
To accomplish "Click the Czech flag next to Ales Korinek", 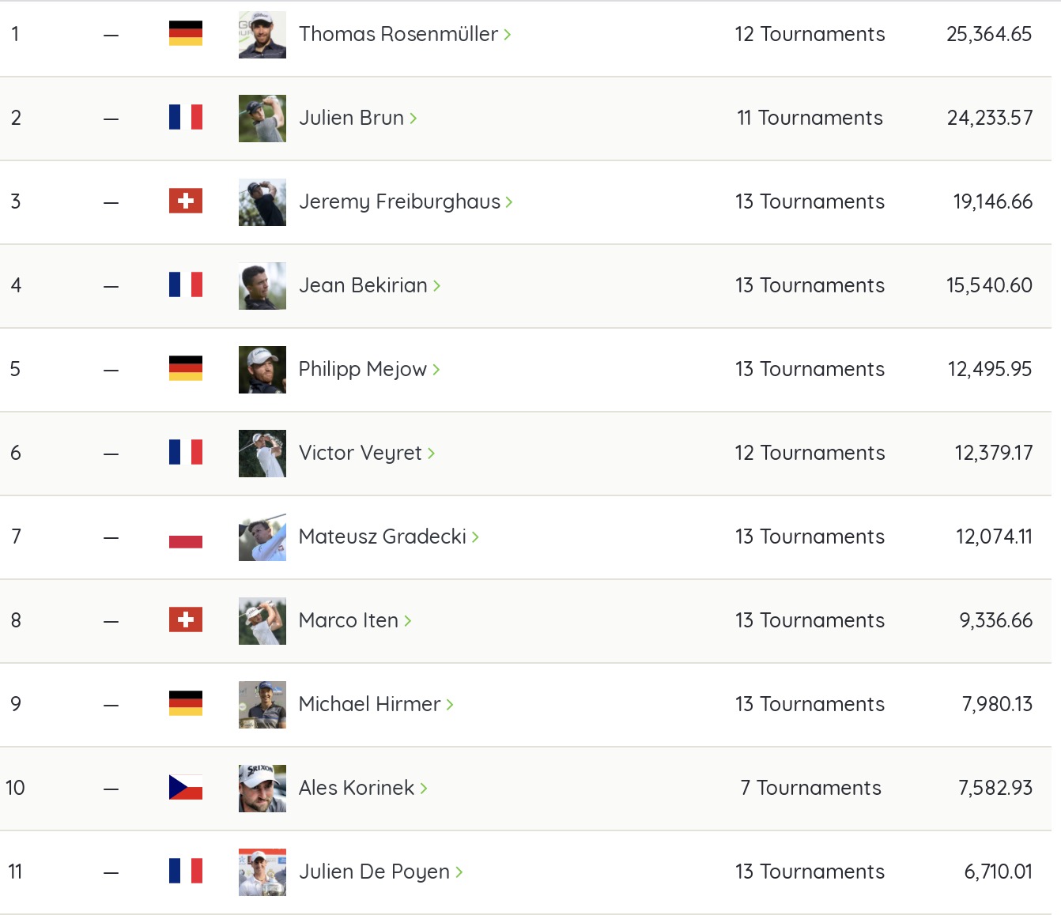I will coord(186,787).
